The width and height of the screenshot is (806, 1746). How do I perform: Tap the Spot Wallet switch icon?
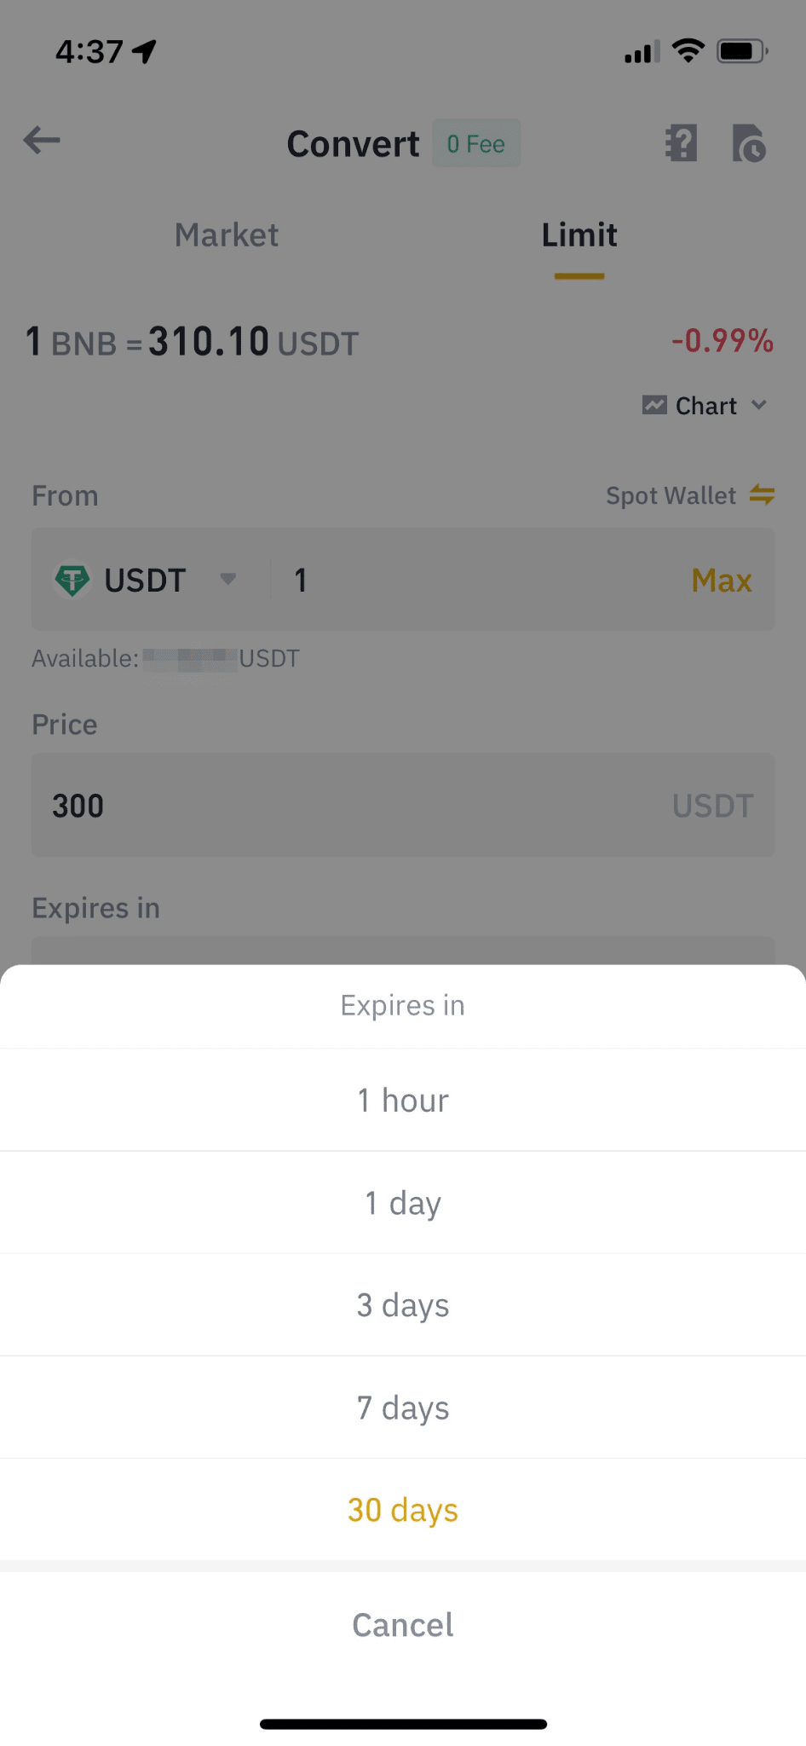[762, 494]
